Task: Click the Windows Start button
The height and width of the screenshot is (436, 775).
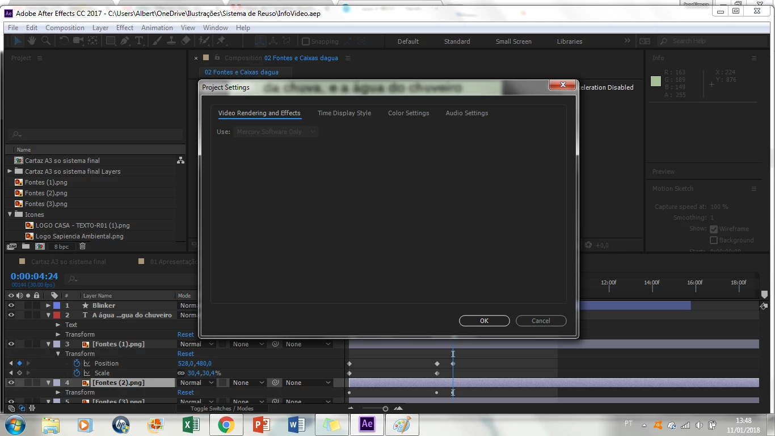Action: click(x=15, y=424)
